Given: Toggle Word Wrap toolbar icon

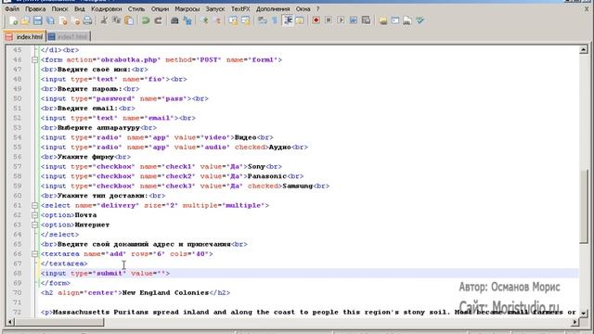Looking at the screenshot, I should click(x=262, y=20).
